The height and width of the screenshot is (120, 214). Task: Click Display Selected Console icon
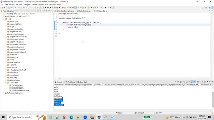(201, 82)
